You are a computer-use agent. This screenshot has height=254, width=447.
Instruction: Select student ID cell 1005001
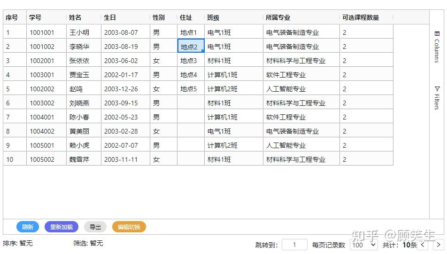[x=46, y=145]
